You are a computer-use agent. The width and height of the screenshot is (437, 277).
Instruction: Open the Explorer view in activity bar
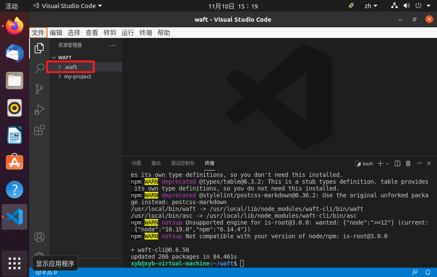point(39,48)
